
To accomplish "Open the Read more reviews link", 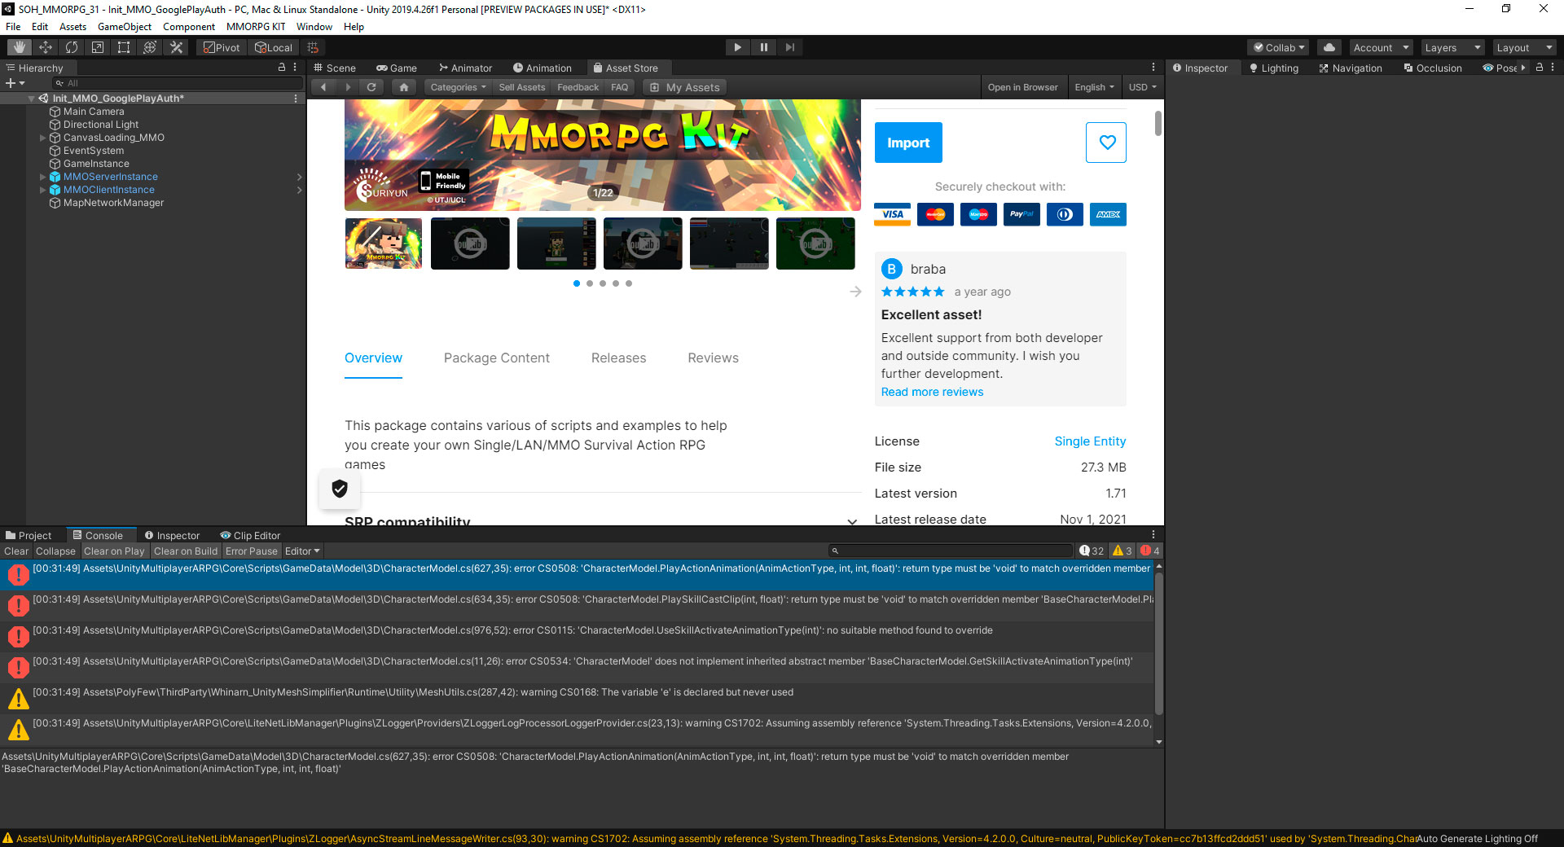I will point(932,392).
